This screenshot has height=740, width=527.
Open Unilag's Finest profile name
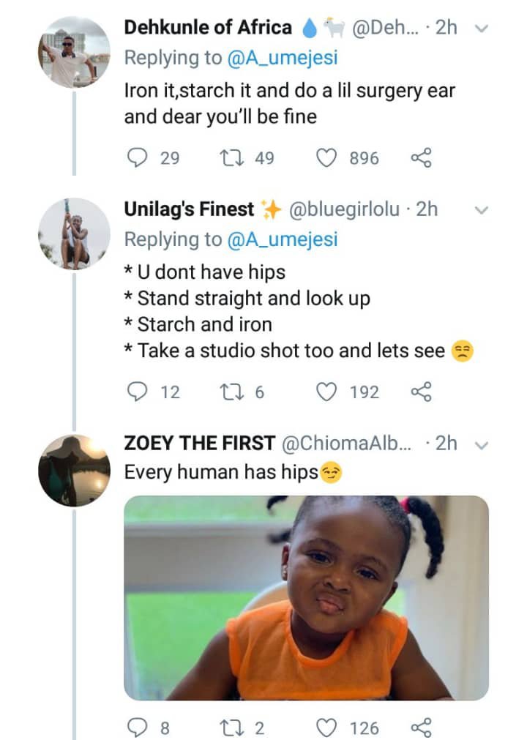click(189, 209)
